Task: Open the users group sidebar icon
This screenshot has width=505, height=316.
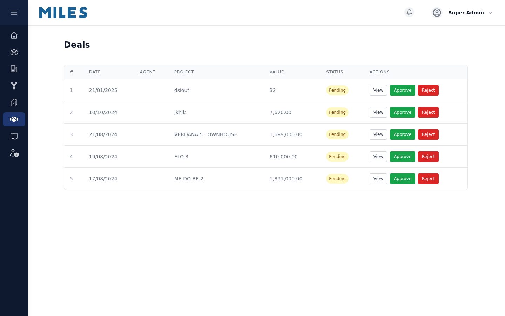Action: click(x=14, y=52)
